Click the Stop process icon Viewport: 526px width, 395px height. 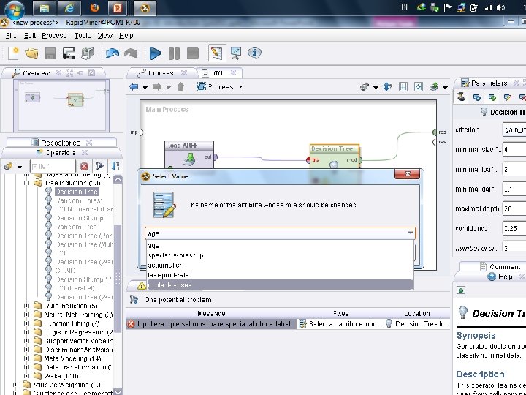[192, 53]
